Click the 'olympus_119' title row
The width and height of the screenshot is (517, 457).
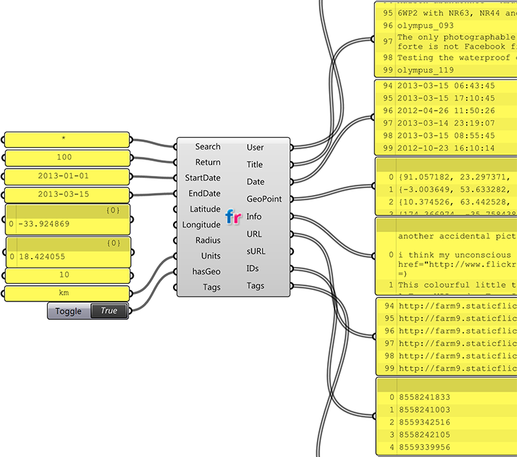[446, 71]
